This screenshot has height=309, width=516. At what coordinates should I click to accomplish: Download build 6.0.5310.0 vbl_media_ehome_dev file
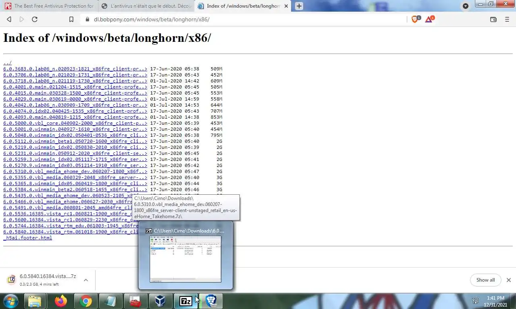[75, 171]
